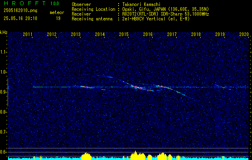This screenshot has width=252, height=160.
Task: Click the 1.0 kHz frequency label
Action: 3,72
